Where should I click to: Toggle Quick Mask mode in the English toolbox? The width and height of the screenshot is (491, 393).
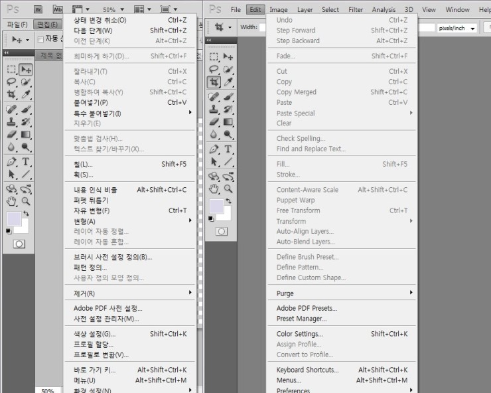tap(222, 232)
